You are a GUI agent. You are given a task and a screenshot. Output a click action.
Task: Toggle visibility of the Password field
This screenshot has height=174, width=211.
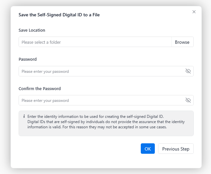pyautogui.click(x=188, y=71)
